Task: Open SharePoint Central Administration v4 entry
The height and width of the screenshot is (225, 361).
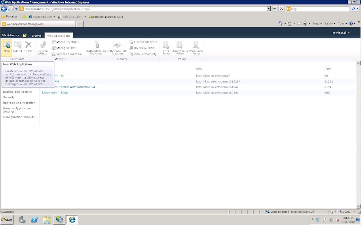Action: click(x=68, y=87)
